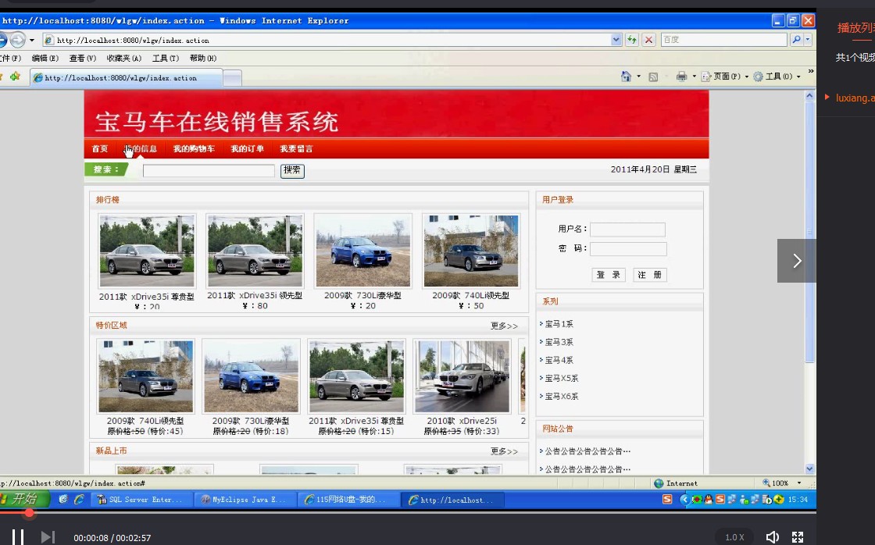Open the 宝马3系 series link
875x545 pixels.
click(x=559, y=342)
